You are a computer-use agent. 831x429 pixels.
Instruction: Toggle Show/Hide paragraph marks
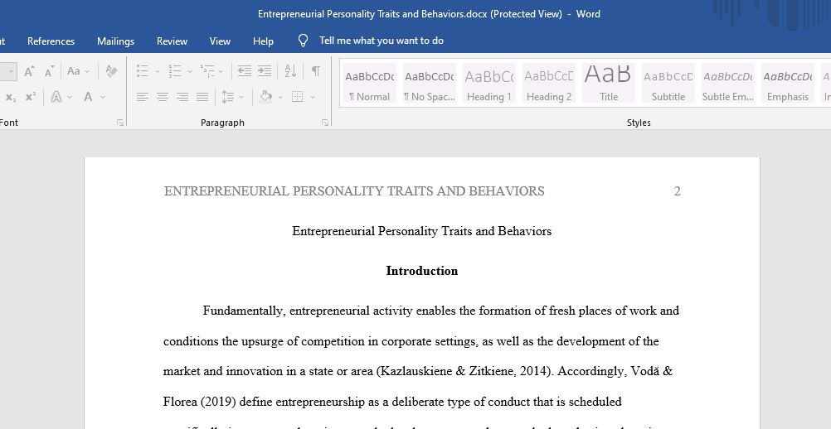[316, 71]
